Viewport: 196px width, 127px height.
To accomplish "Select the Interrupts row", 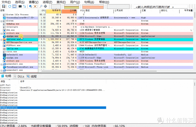I will click(x=96, y=27).
